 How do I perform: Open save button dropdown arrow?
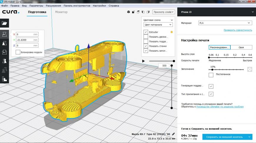click(250, 137)
